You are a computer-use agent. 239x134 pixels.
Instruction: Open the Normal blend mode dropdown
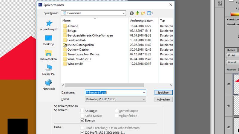coord(233,63)
